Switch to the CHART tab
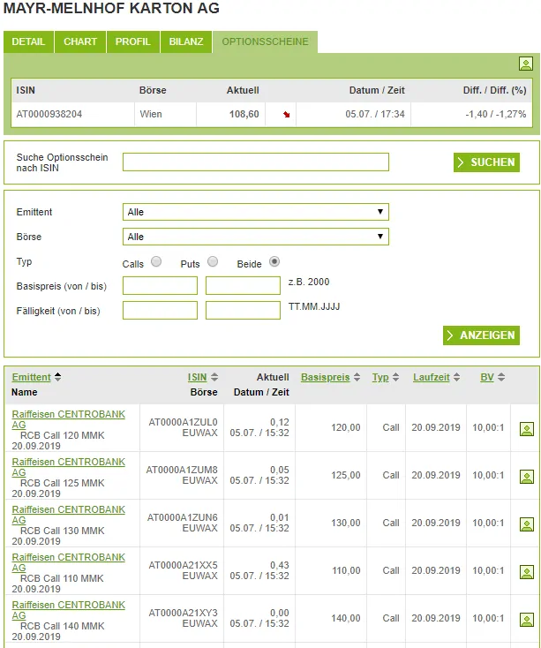This screenshot has height=648, width=541. click(x=80, y=41)
